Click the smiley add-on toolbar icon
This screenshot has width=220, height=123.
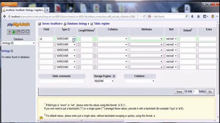[212, 16]
